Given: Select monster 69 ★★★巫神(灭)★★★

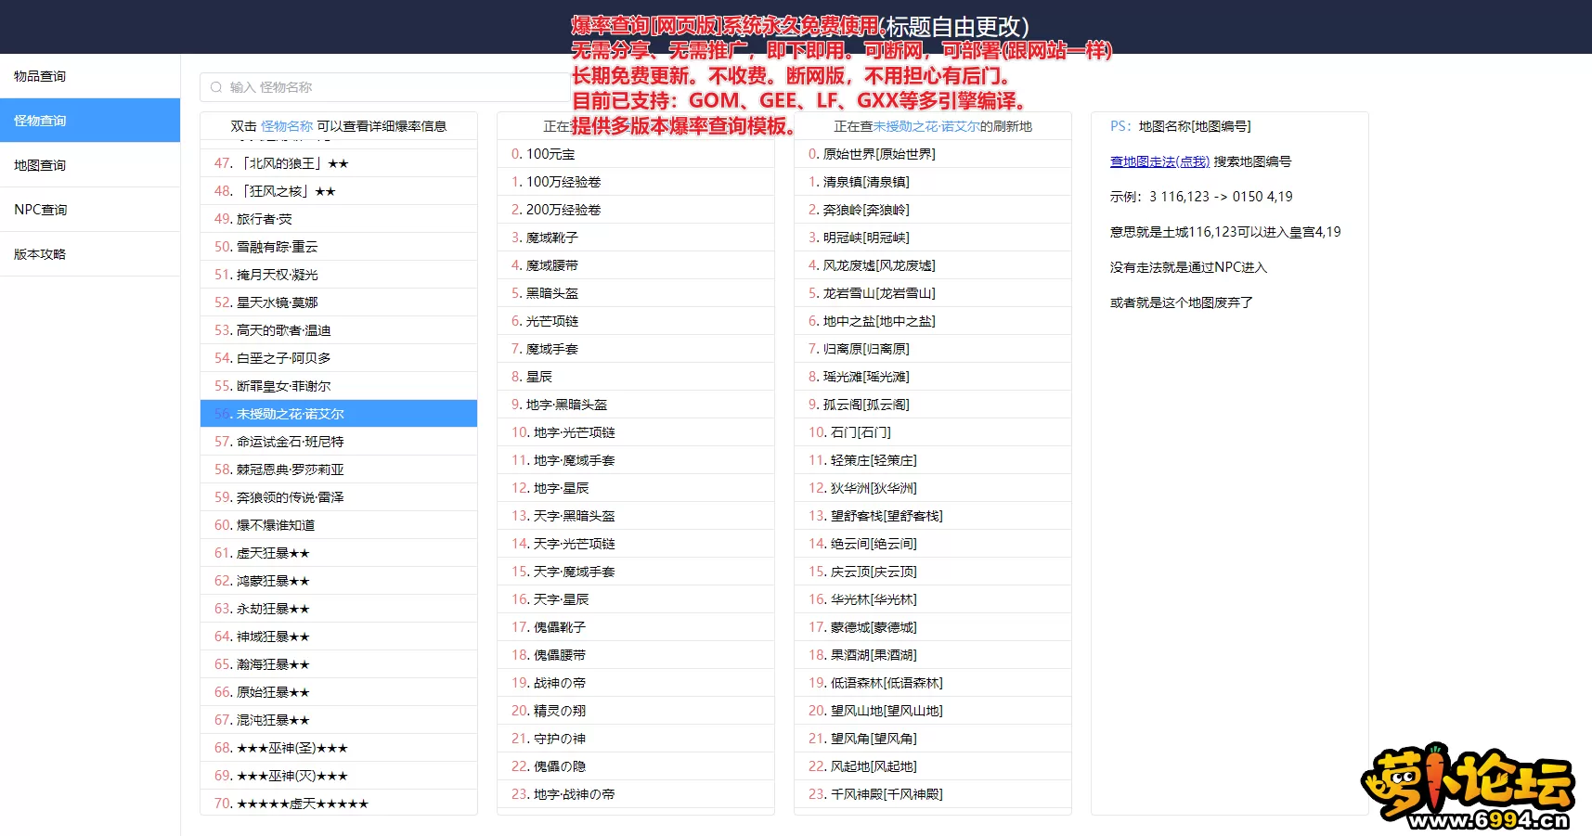Looking at the screenshot, I should pyautogui.click(x=339, y=776).
